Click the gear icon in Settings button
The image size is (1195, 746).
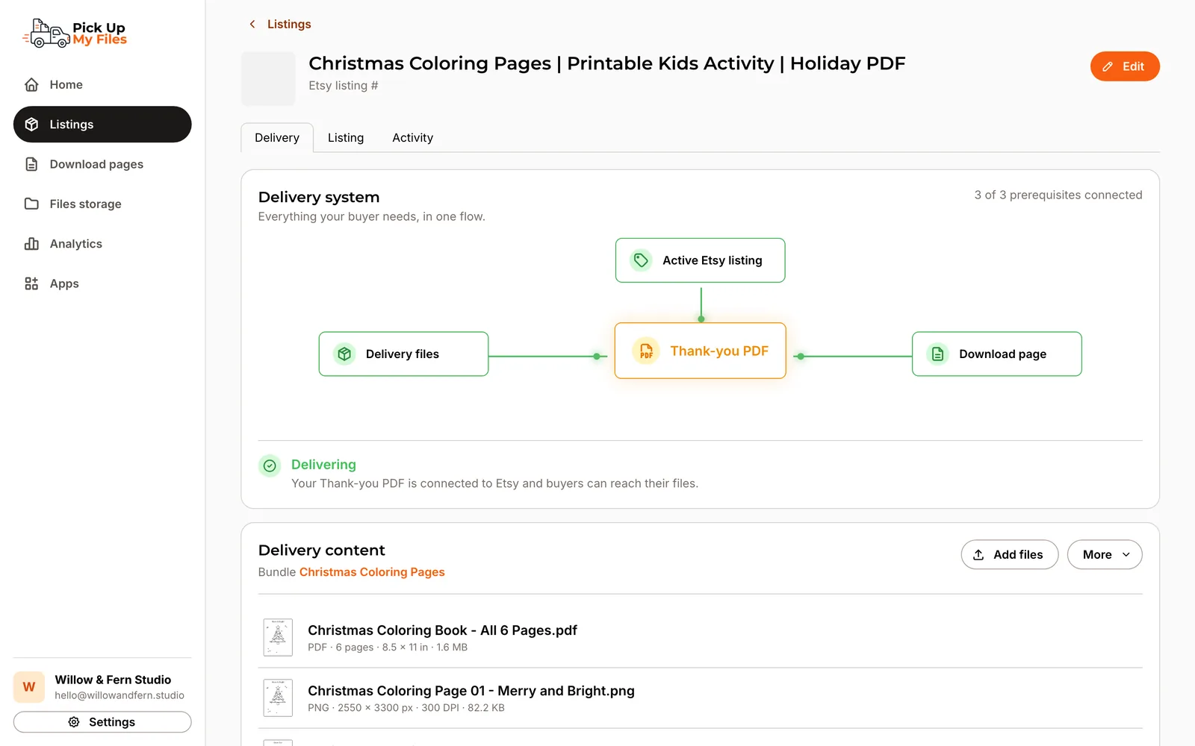click(74, 722)
